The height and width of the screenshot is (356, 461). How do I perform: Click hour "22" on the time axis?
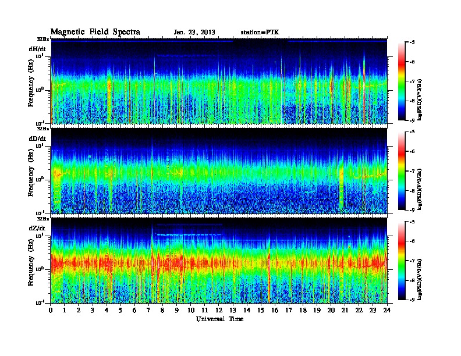(x=359, y=310)
